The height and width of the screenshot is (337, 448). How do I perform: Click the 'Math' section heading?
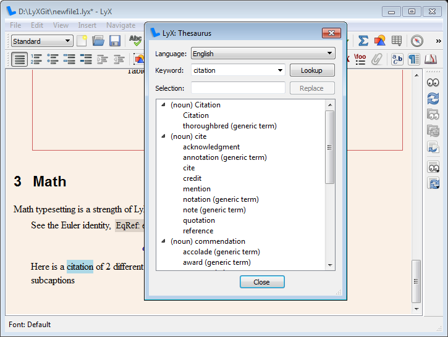(49, 181)
